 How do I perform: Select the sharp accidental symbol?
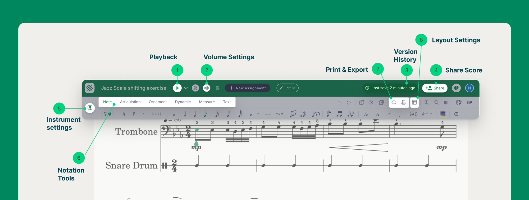click(134, 114)
